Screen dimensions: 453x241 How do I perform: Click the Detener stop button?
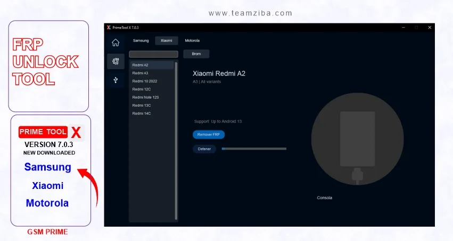coord(204,149)
